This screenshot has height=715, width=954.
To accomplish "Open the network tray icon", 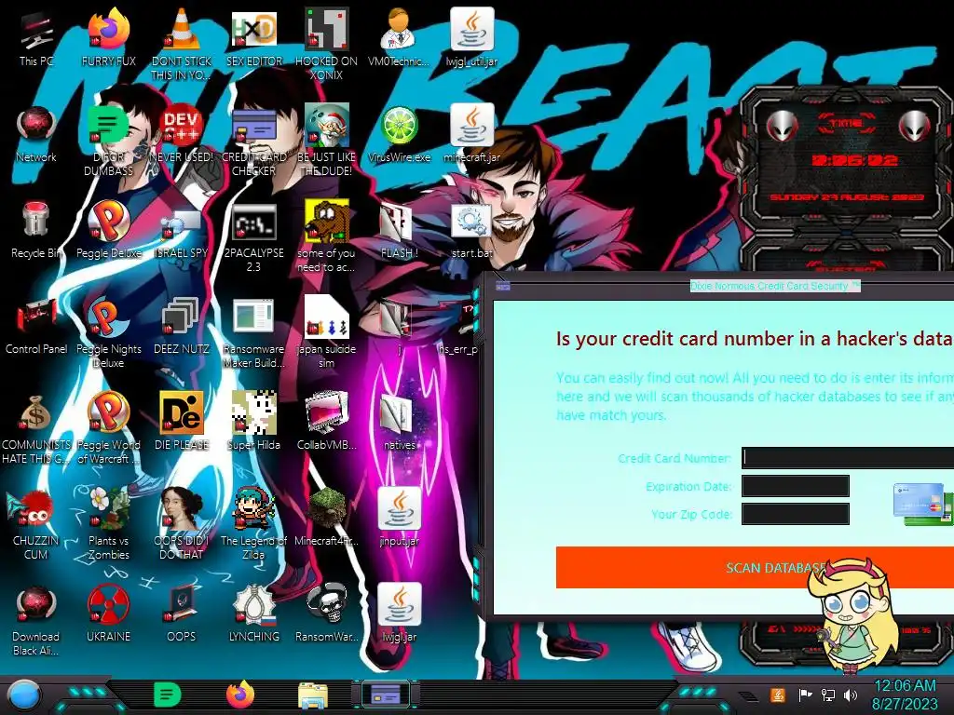I will tap(828, 695).
